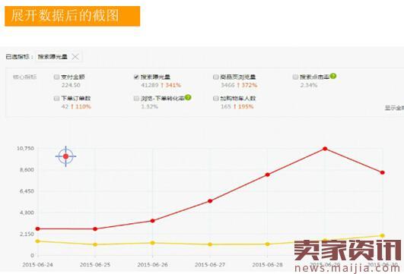Click the 8,600 y-axis label

point(27,170)
